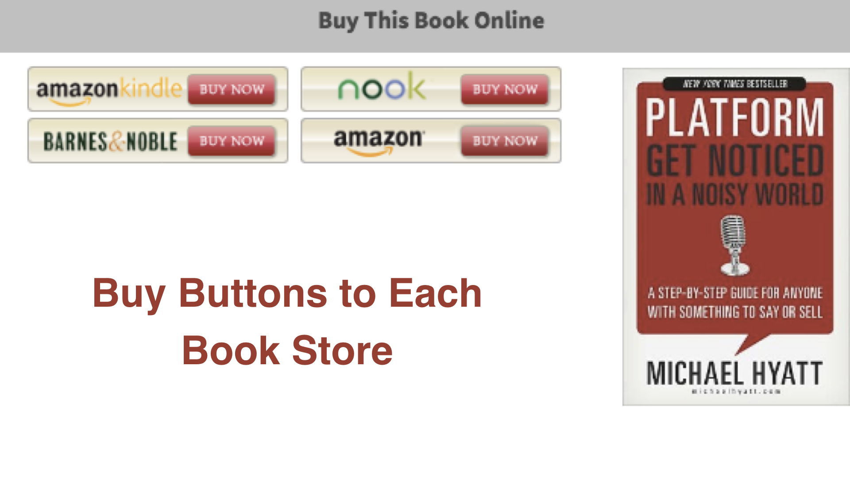Click the Buy Buttons to Each Book Store text

pyautogui.click(x=287, y=322)
